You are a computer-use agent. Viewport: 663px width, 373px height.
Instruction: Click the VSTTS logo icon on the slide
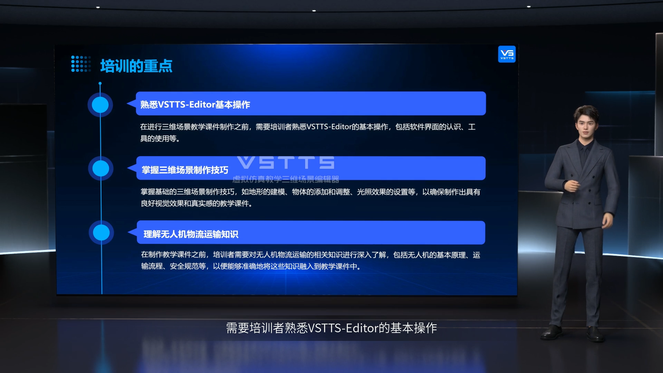(507, 54)
